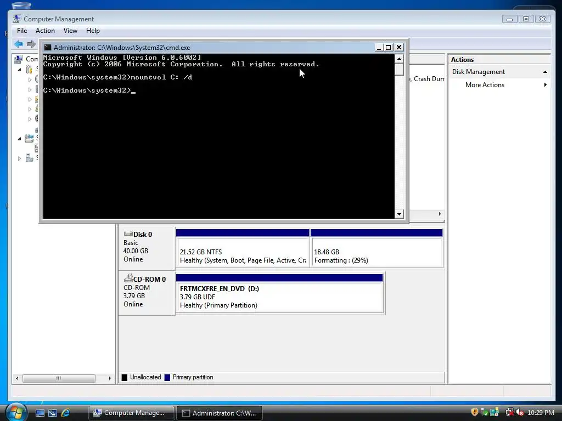Click the green-check device tray icon
Viewport: 562px width, 421px height.
(484, 412)
